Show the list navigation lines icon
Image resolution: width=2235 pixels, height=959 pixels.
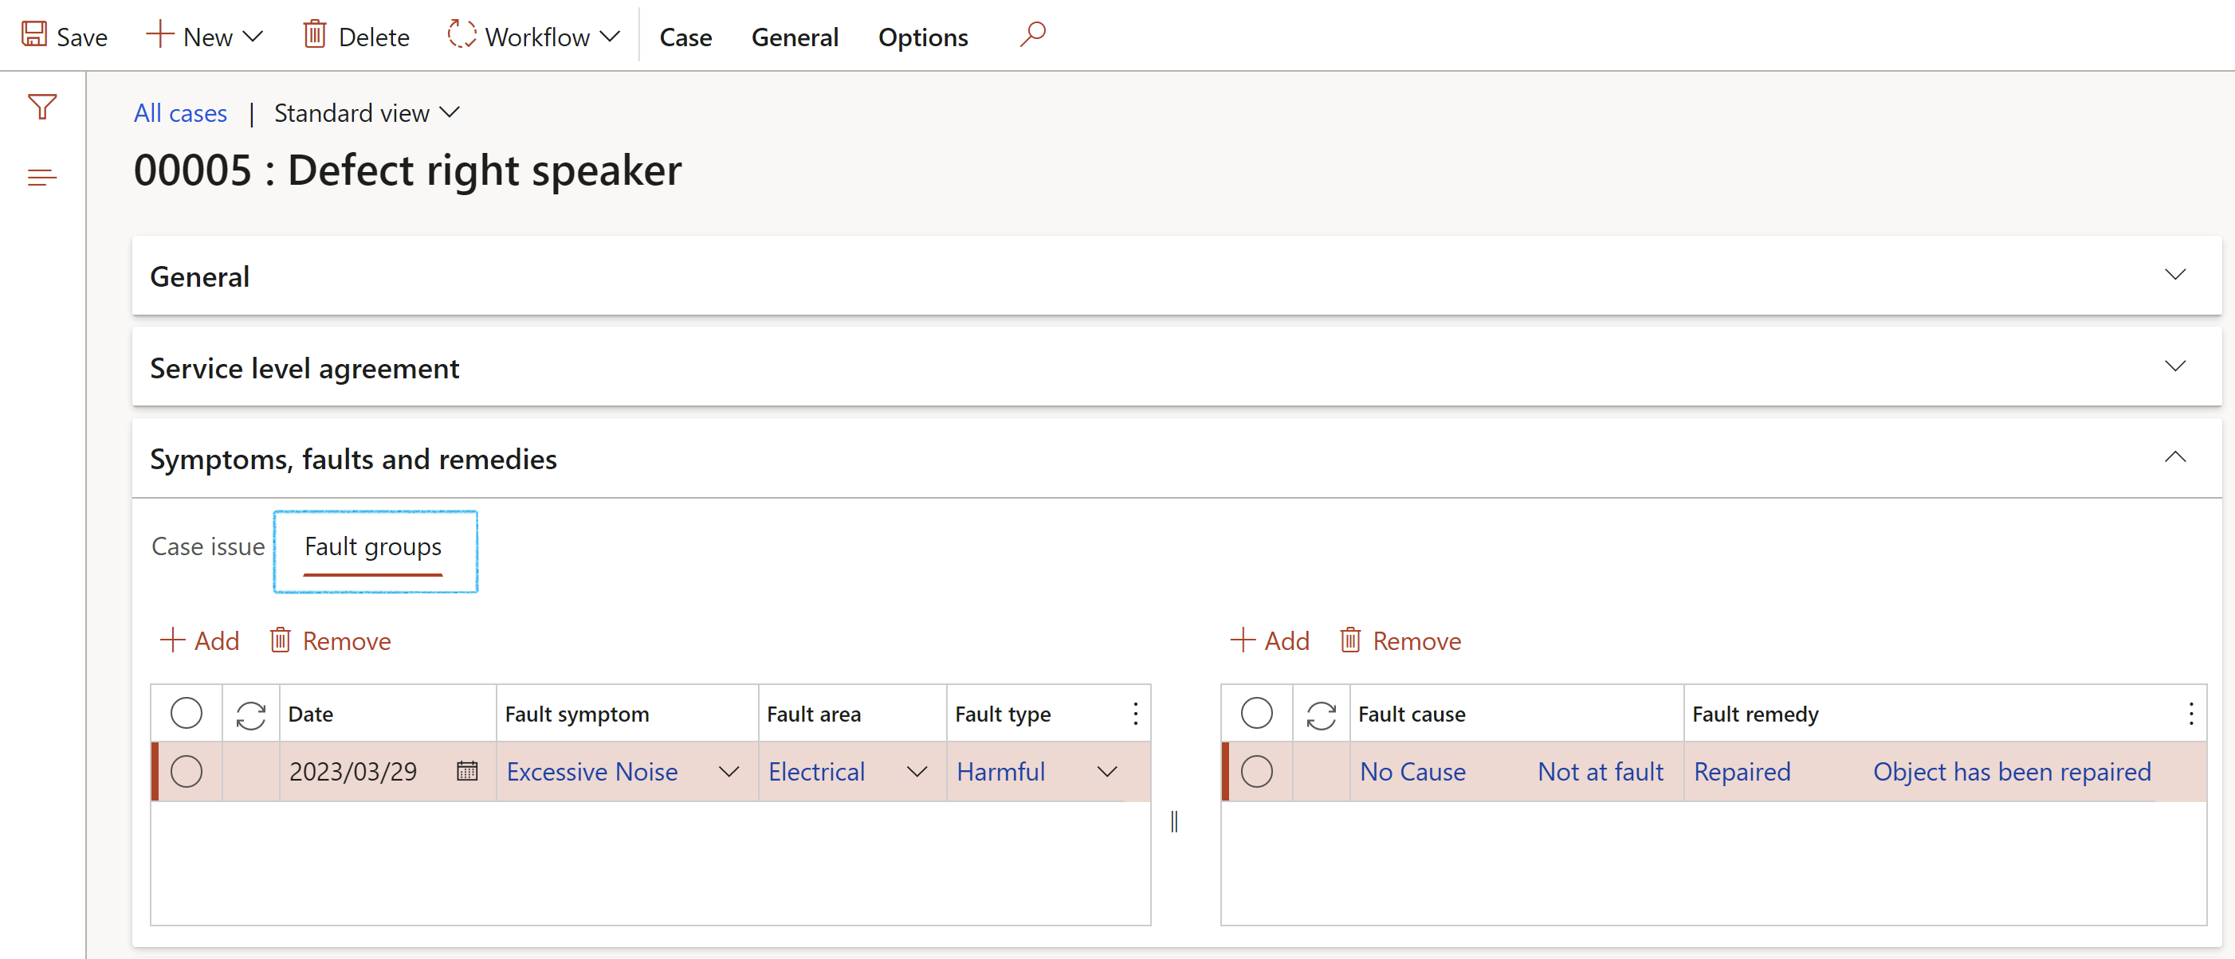[x=41, y=178]
